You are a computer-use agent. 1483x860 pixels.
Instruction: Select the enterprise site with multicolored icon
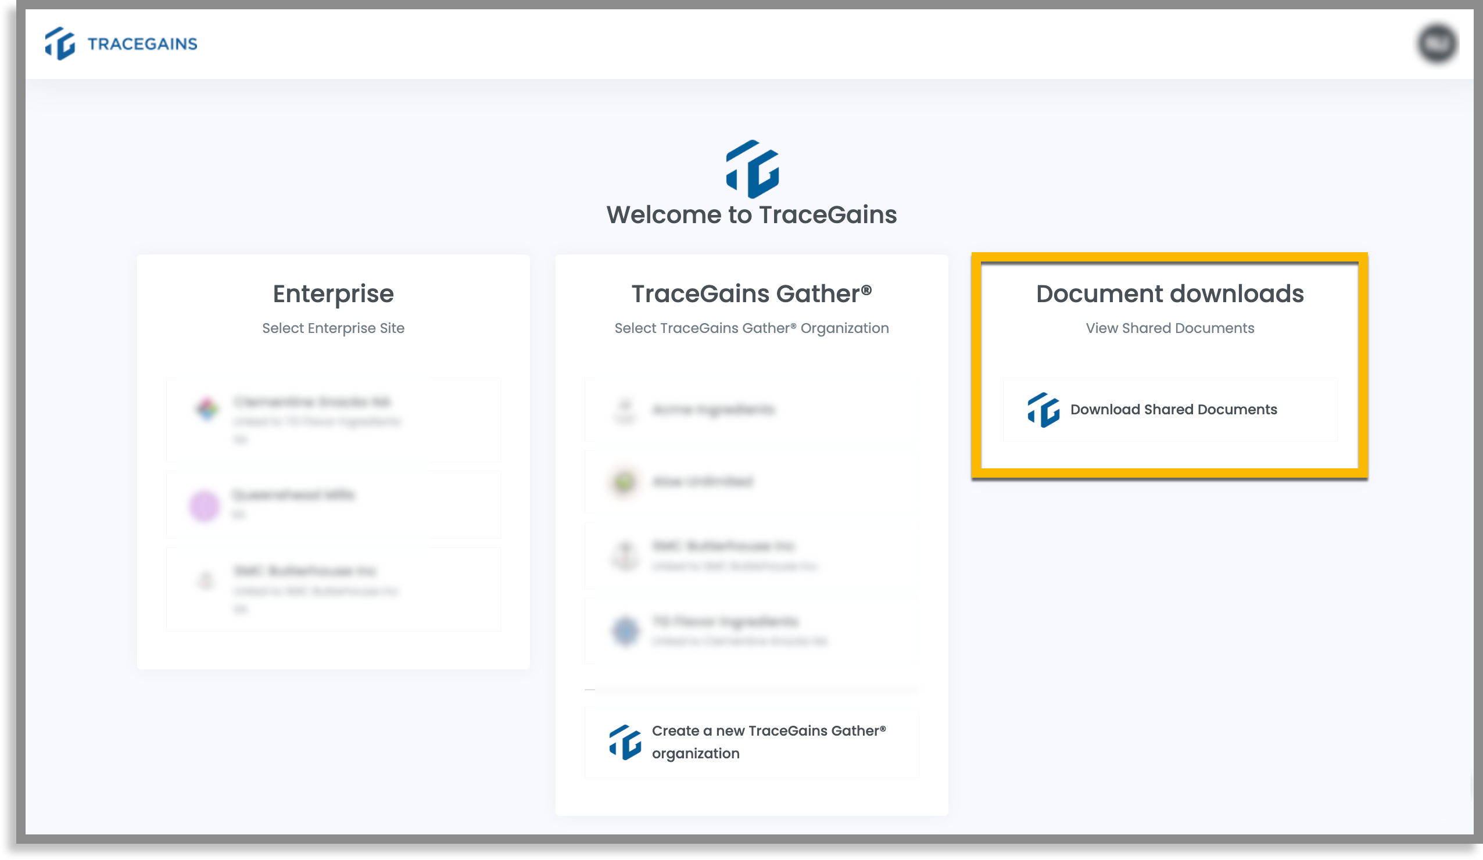tap(334, 420)
